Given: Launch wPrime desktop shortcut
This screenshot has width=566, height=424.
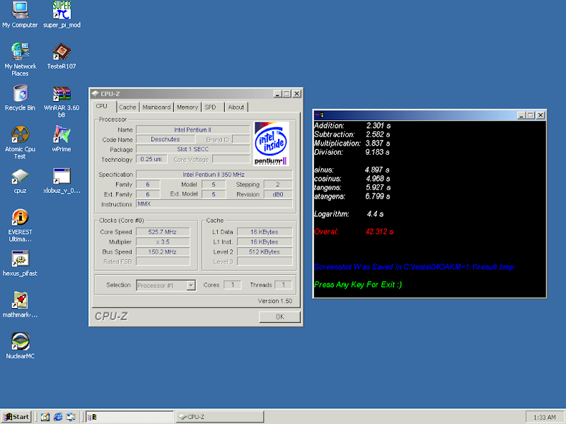Looking at the screenshot, I should click(x=62, y=139).
